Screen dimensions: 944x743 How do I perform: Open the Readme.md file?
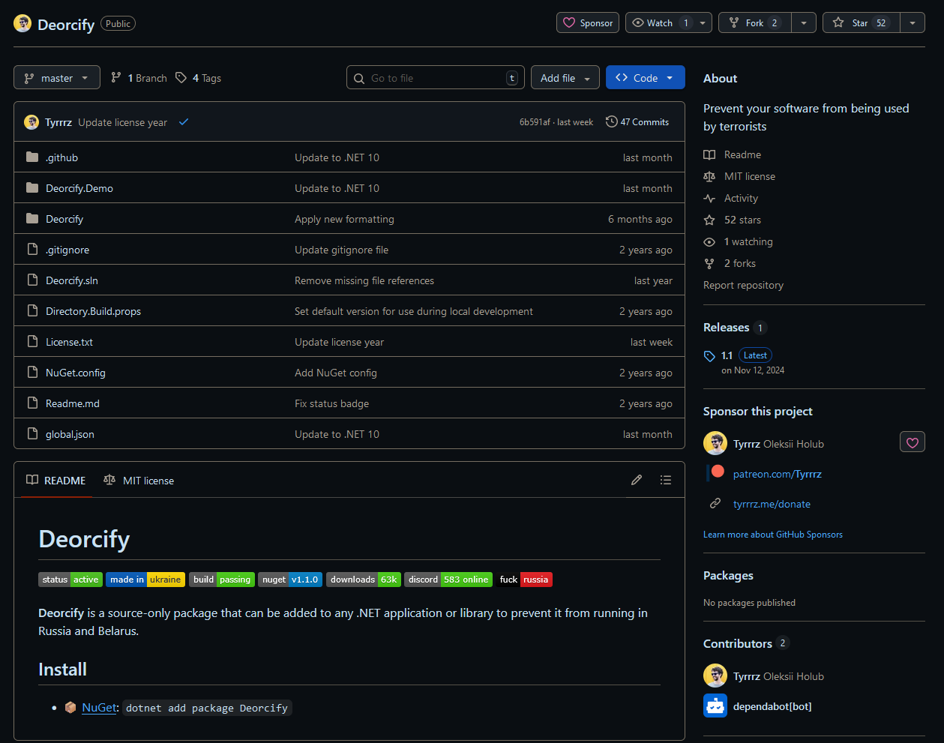73,403
